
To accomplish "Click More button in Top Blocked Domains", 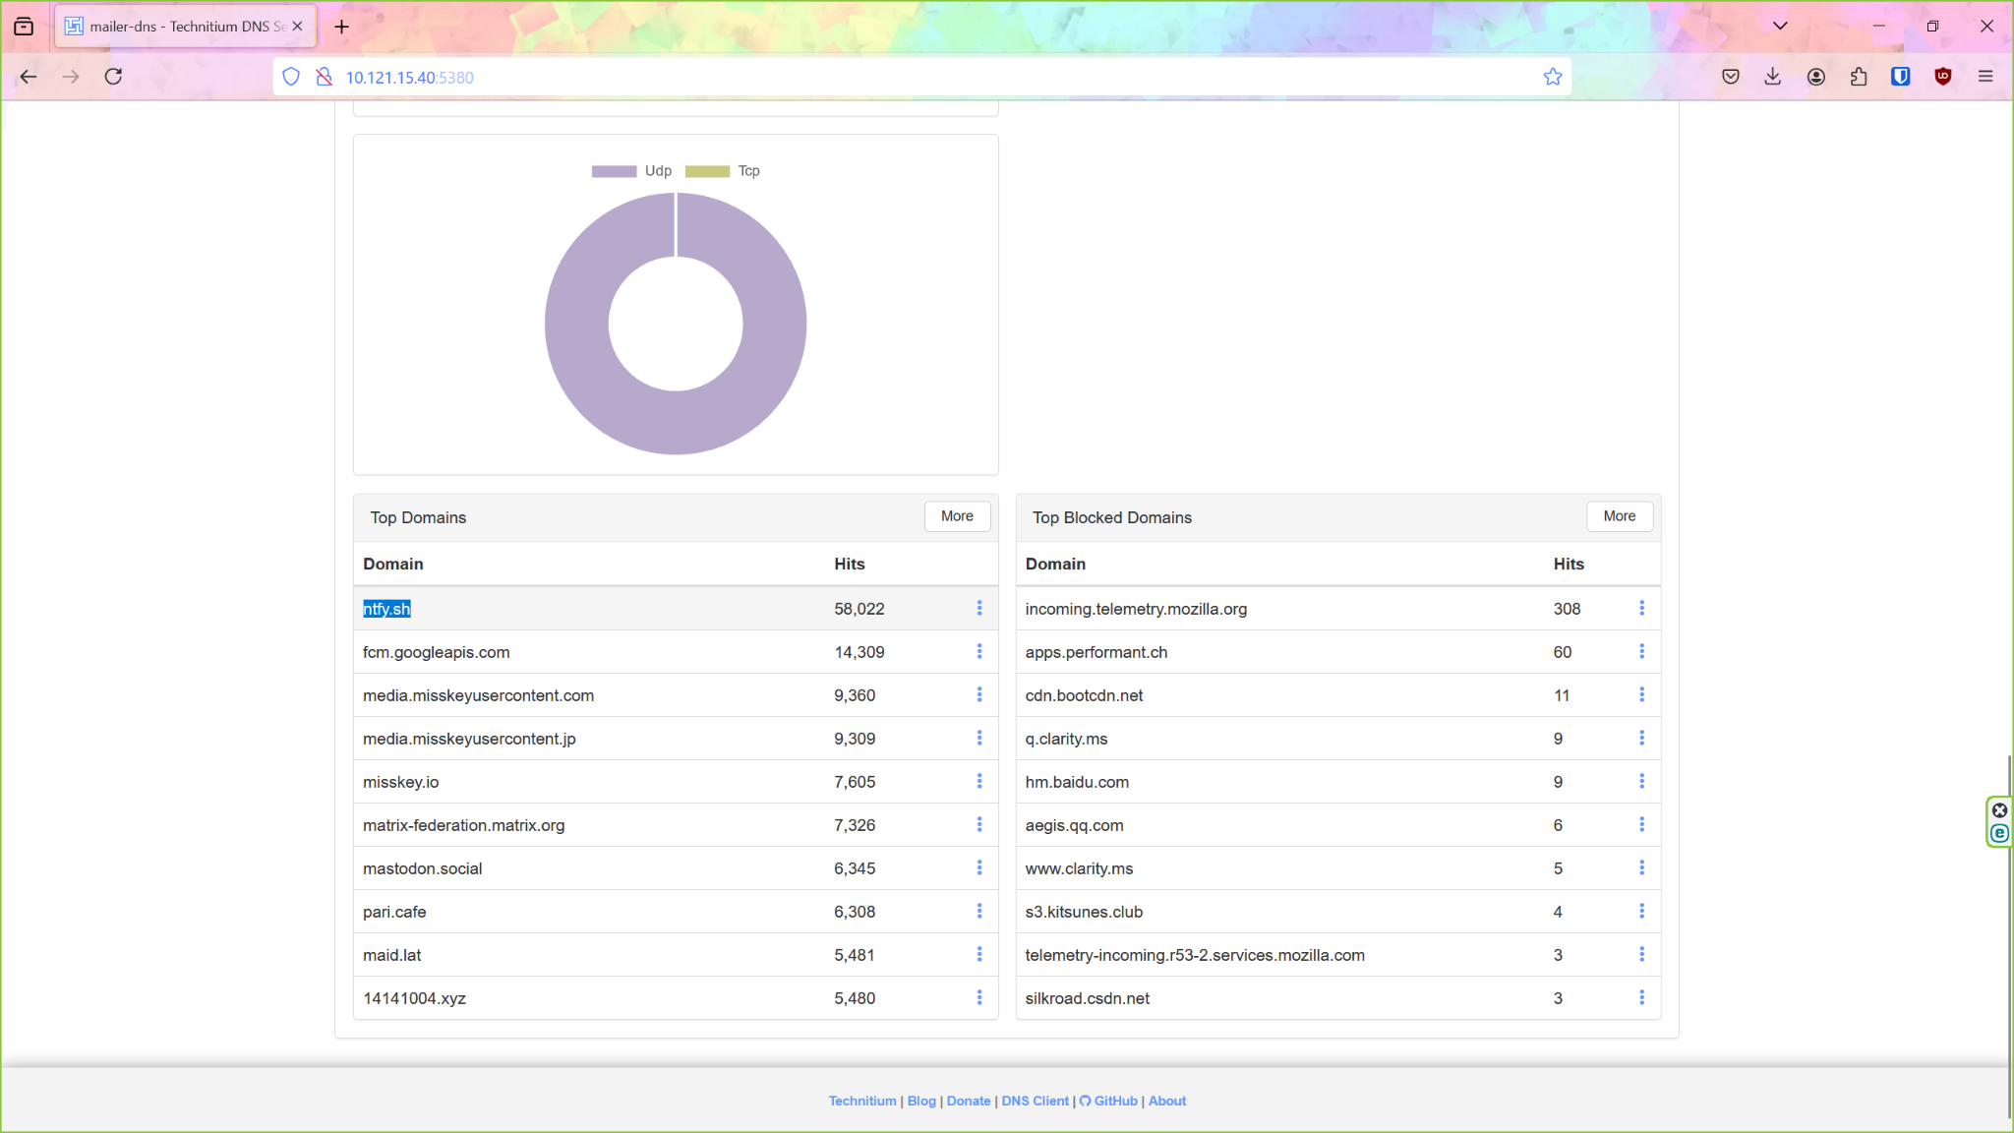I will [x=1619, y=516].
